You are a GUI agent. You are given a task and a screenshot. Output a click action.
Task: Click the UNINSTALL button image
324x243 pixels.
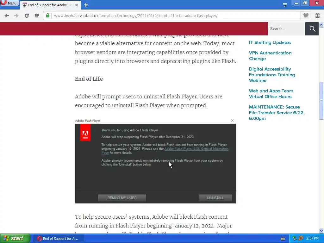215,198
